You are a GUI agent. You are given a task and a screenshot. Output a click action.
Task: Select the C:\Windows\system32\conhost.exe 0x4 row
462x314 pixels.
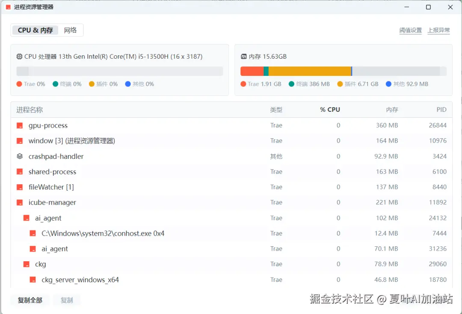pos(231,233)
